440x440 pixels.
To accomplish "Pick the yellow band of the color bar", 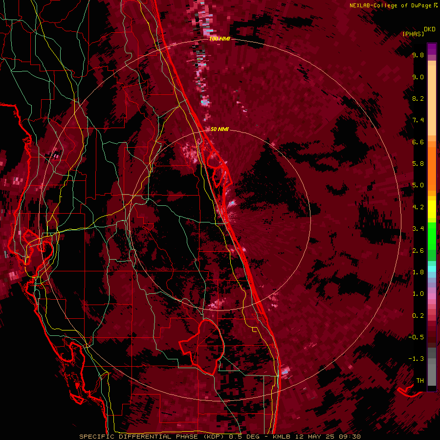I will click(x=432, y=209).
